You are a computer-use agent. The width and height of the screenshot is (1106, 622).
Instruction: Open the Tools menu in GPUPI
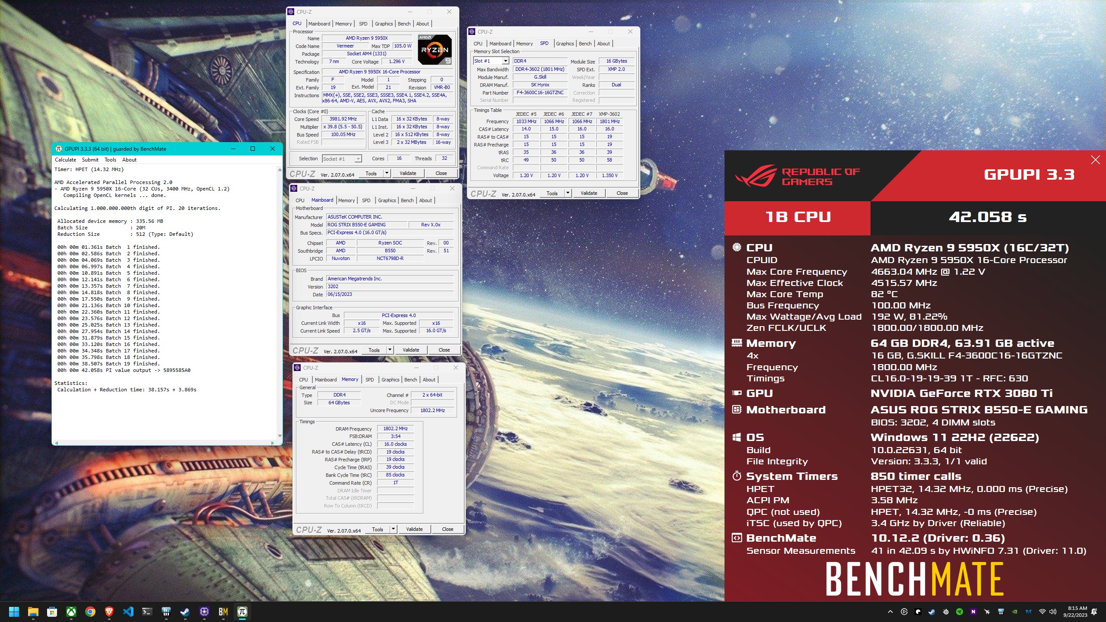click(x=111, y=160)
